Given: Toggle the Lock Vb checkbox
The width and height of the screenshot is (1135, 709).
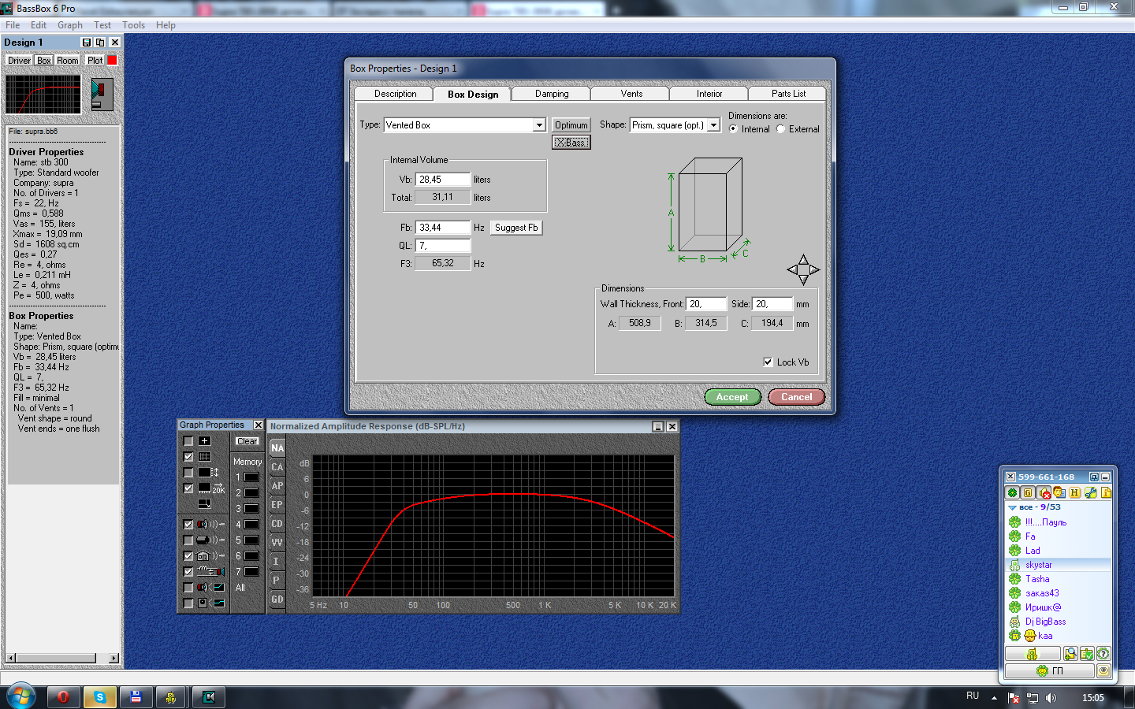Looking at the screenshot, I should pos(768,362).
